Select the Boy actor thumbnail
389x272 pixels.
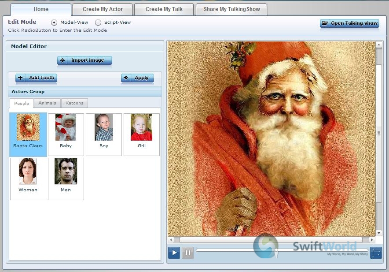point(104,134)
